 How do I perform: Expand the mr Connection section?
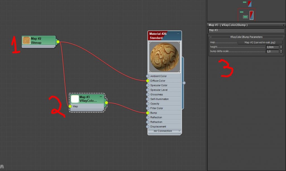(x=179, y=131)
